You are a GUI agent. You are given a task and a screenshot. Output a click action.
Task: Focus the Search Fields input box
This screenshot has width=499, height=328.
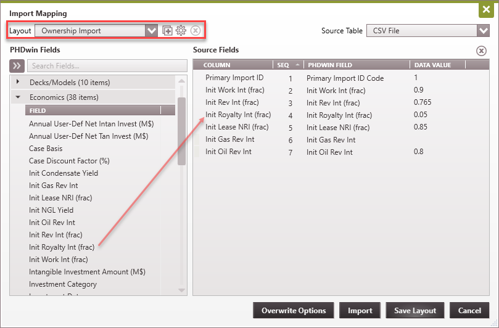[x=107, y=66]
